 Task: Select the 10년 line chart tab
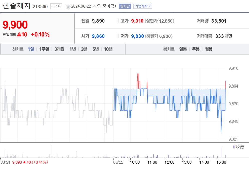pos(108,49)
